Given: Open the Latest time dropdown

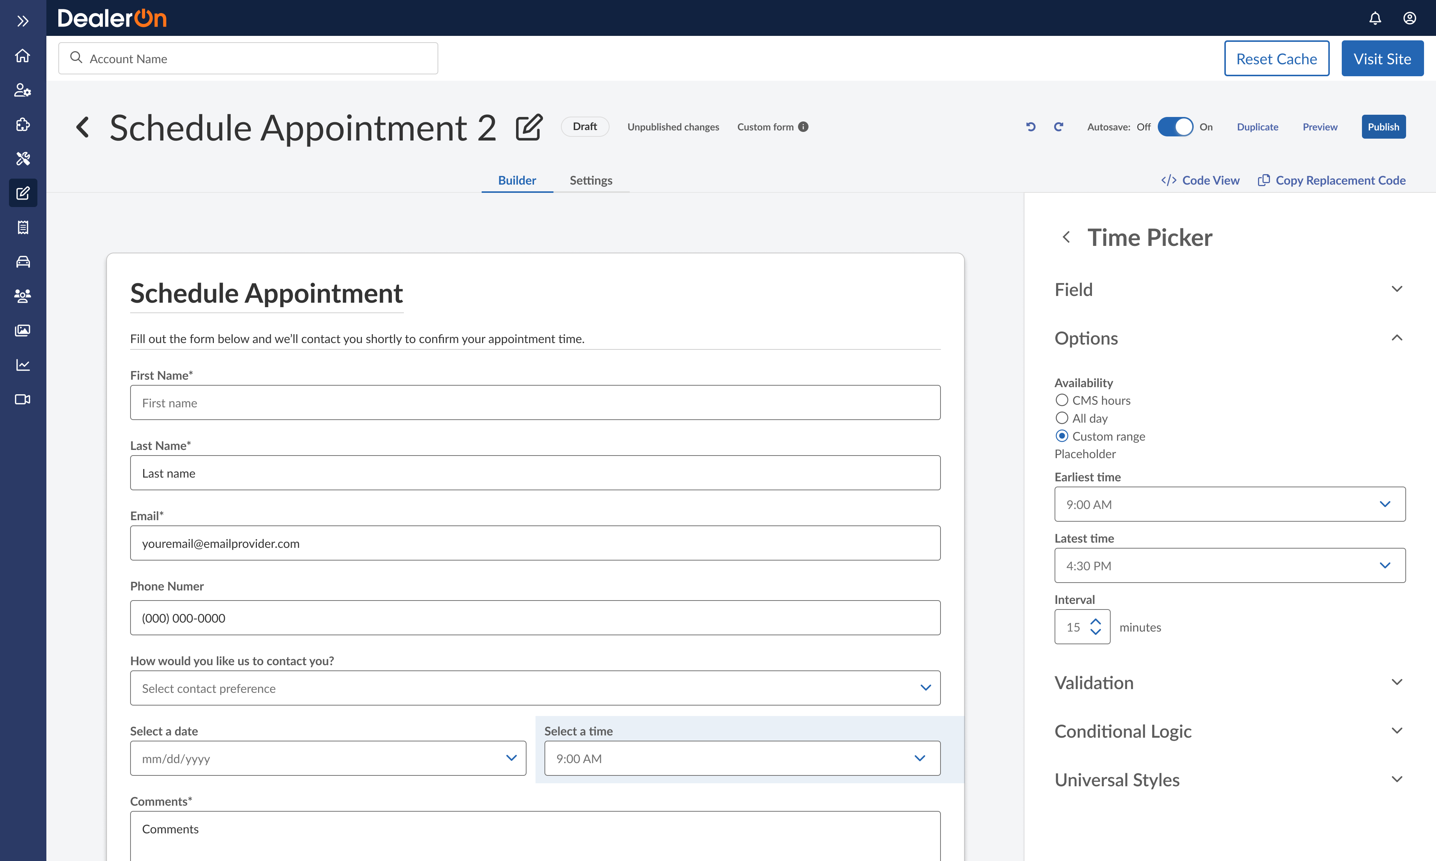Looking at the screenshot, I should pos(1230,566).
